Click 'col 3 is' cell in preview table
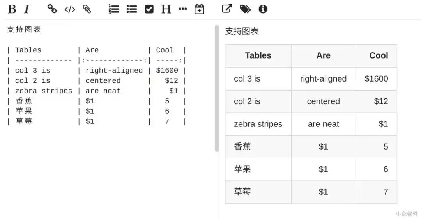This screenshot has height=219, width=421. (258, 79)
